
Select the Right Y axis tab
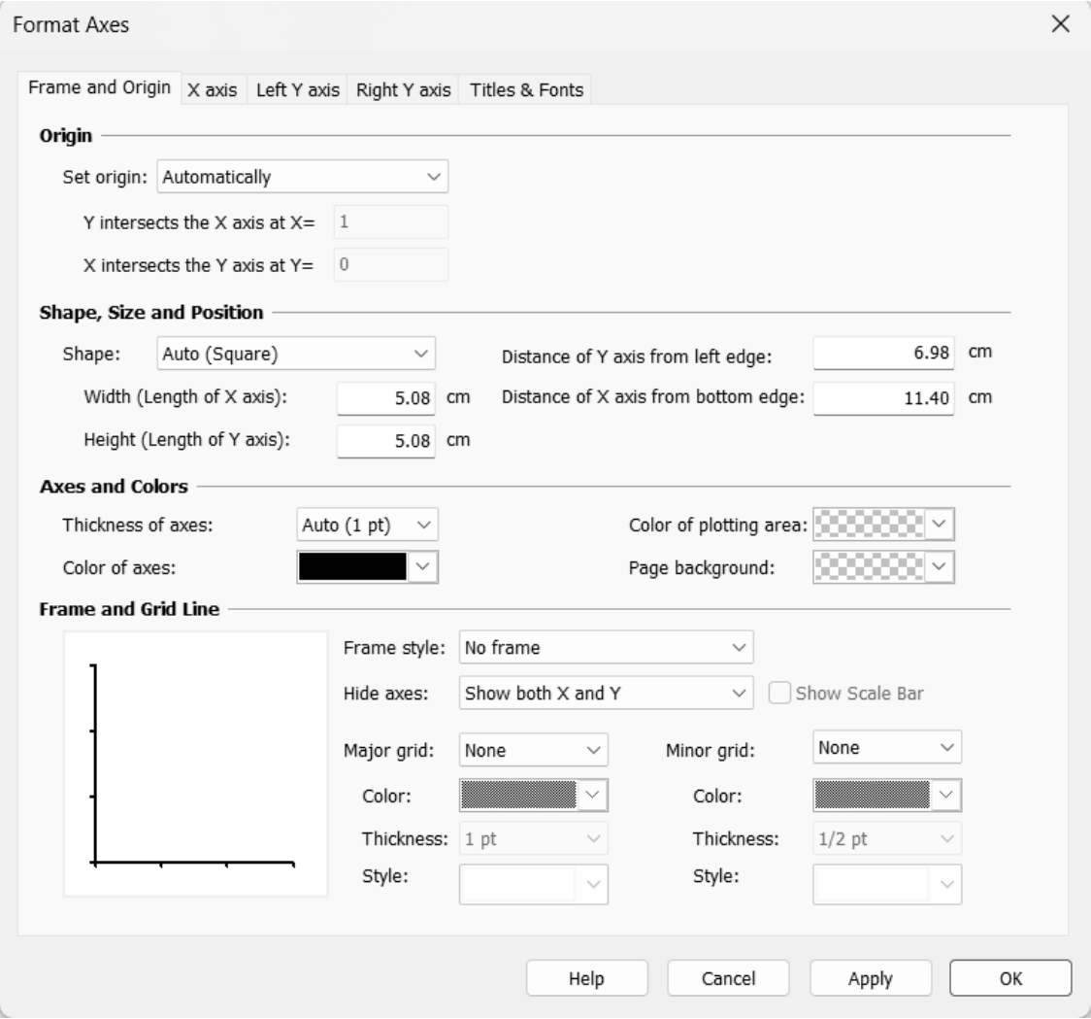(x=404, y=89)
